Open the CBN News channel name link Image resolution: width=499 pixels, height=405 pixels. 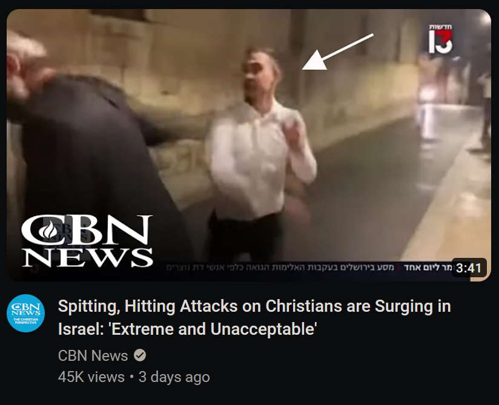pos(93,355)
